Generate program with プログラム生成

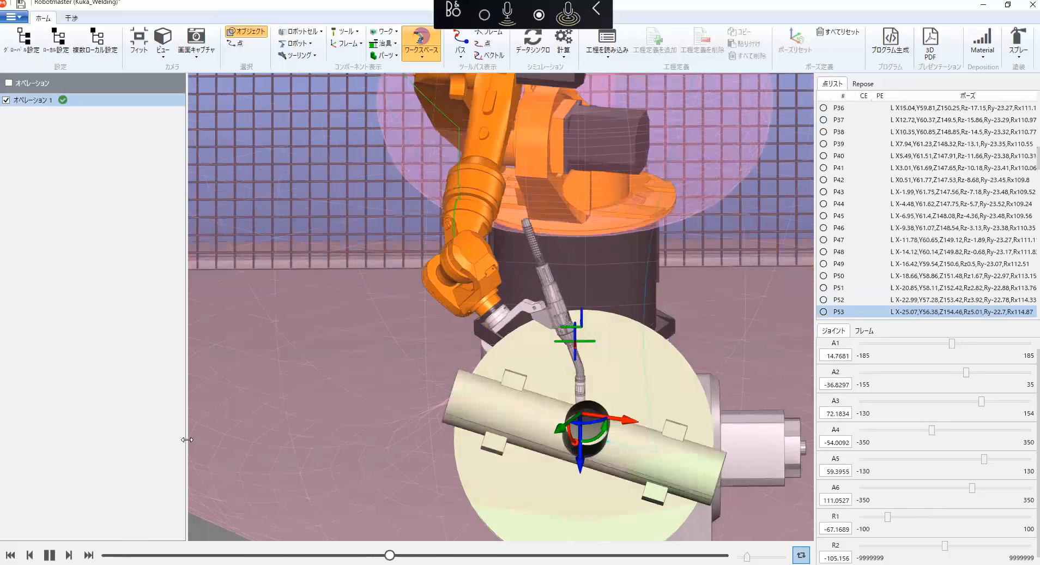pos(890,41)
